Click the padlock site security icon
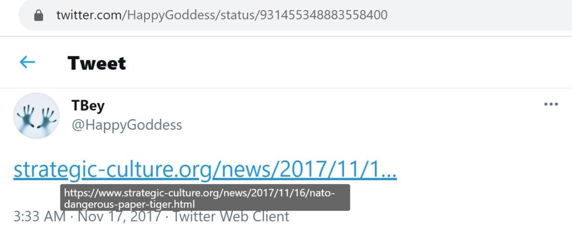This screenshot has height=238, width=572. [39, 15]
